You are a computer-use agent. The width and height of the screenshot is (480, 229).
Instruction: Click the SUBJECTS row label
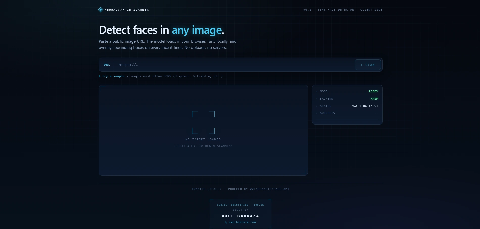tap(327, 113)
